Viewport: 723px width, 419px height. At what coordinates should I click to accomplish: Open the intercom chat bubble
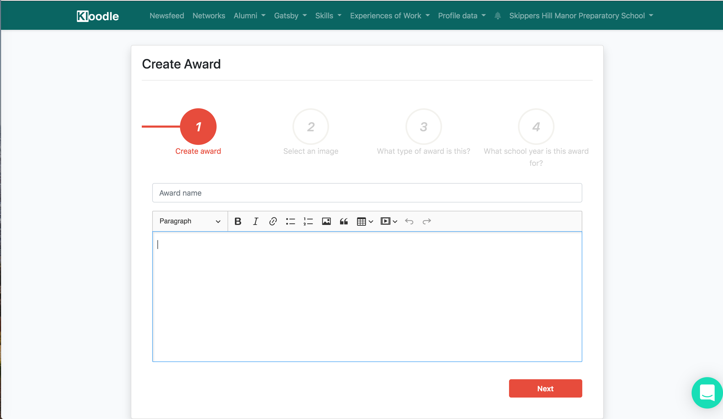pos(707,392)
